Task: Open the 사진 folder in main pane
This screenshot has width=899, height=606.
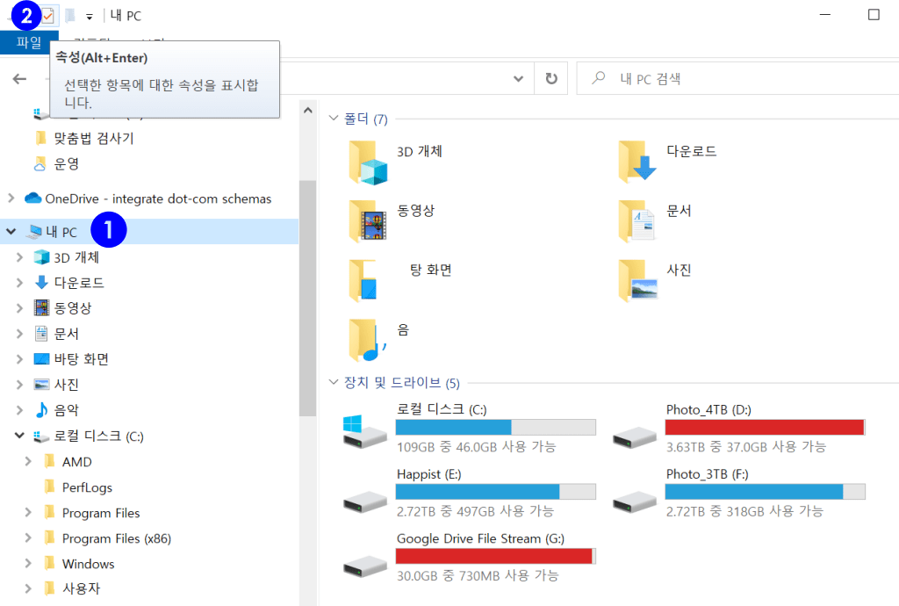Action: [x=637, y=280]
